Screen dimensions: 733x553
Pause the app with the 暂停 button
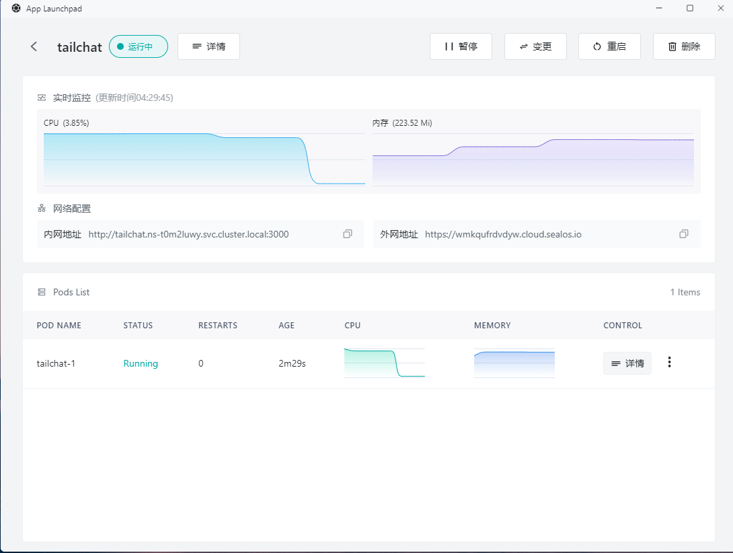461,46
